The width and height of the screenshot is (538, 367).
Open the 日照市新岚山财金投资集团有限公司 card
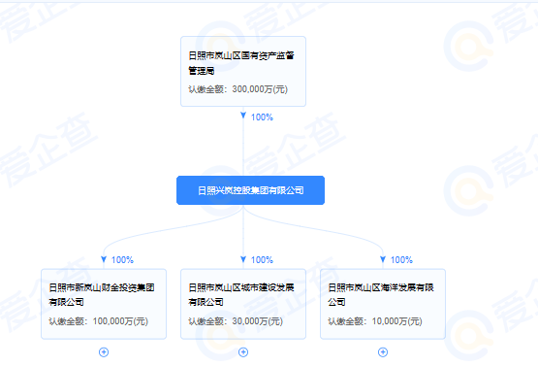104,304
